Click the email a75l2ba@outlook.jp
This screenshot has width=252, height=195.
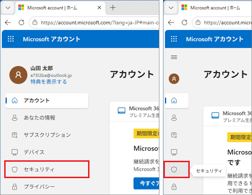pos(51,75)
